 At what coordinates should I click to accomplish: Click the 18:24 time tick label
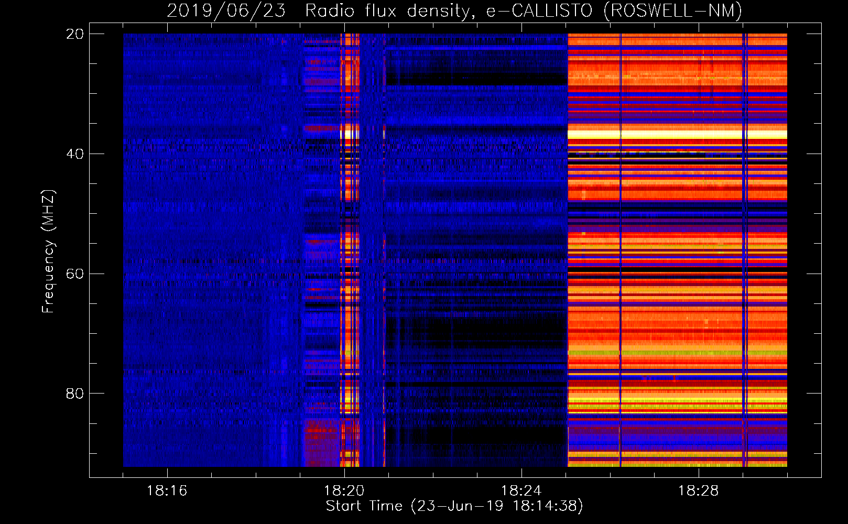coord(521,491)
